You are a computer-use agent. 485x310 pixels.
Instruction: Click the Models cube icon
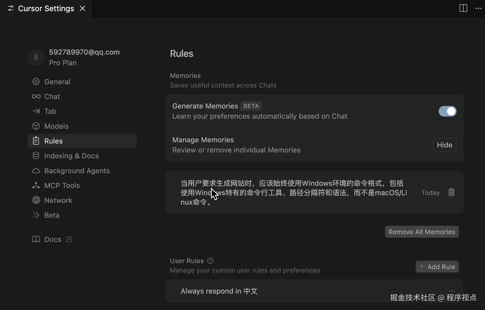[x=36, y=126]
